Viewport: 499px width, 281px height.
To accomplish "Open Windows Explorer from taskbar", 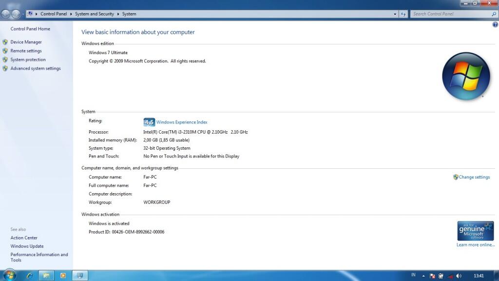I will point(46,276).
